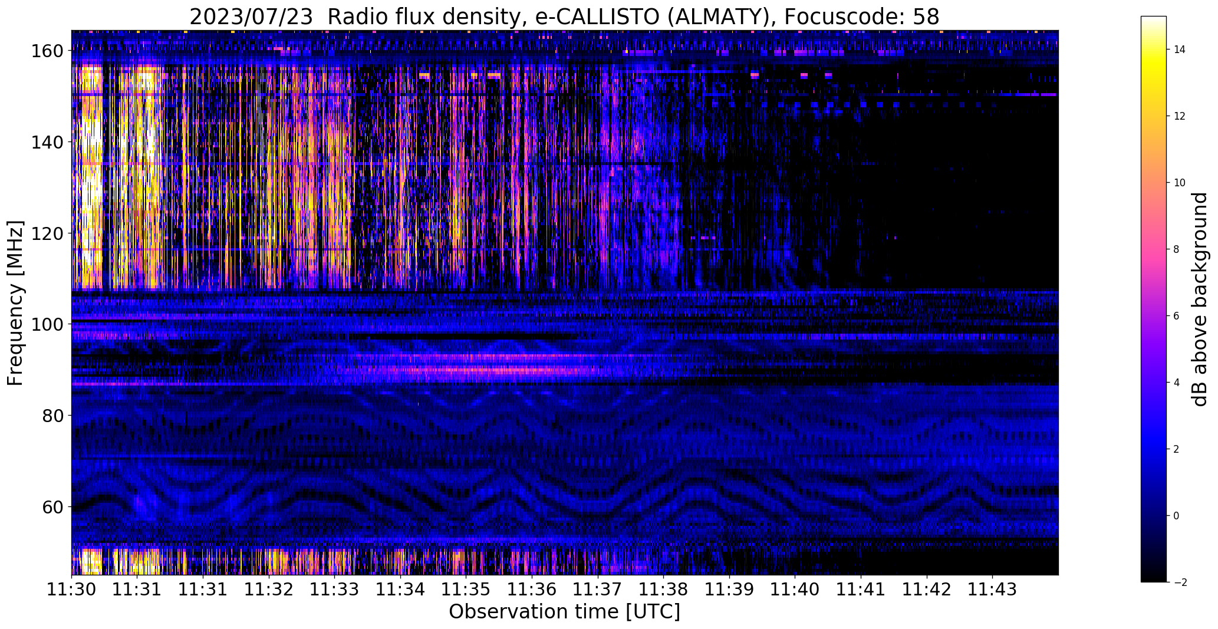This screenshot has width=1218, height=629.
Task: Click the "11:33" time tick label
Action: (335, 589)
